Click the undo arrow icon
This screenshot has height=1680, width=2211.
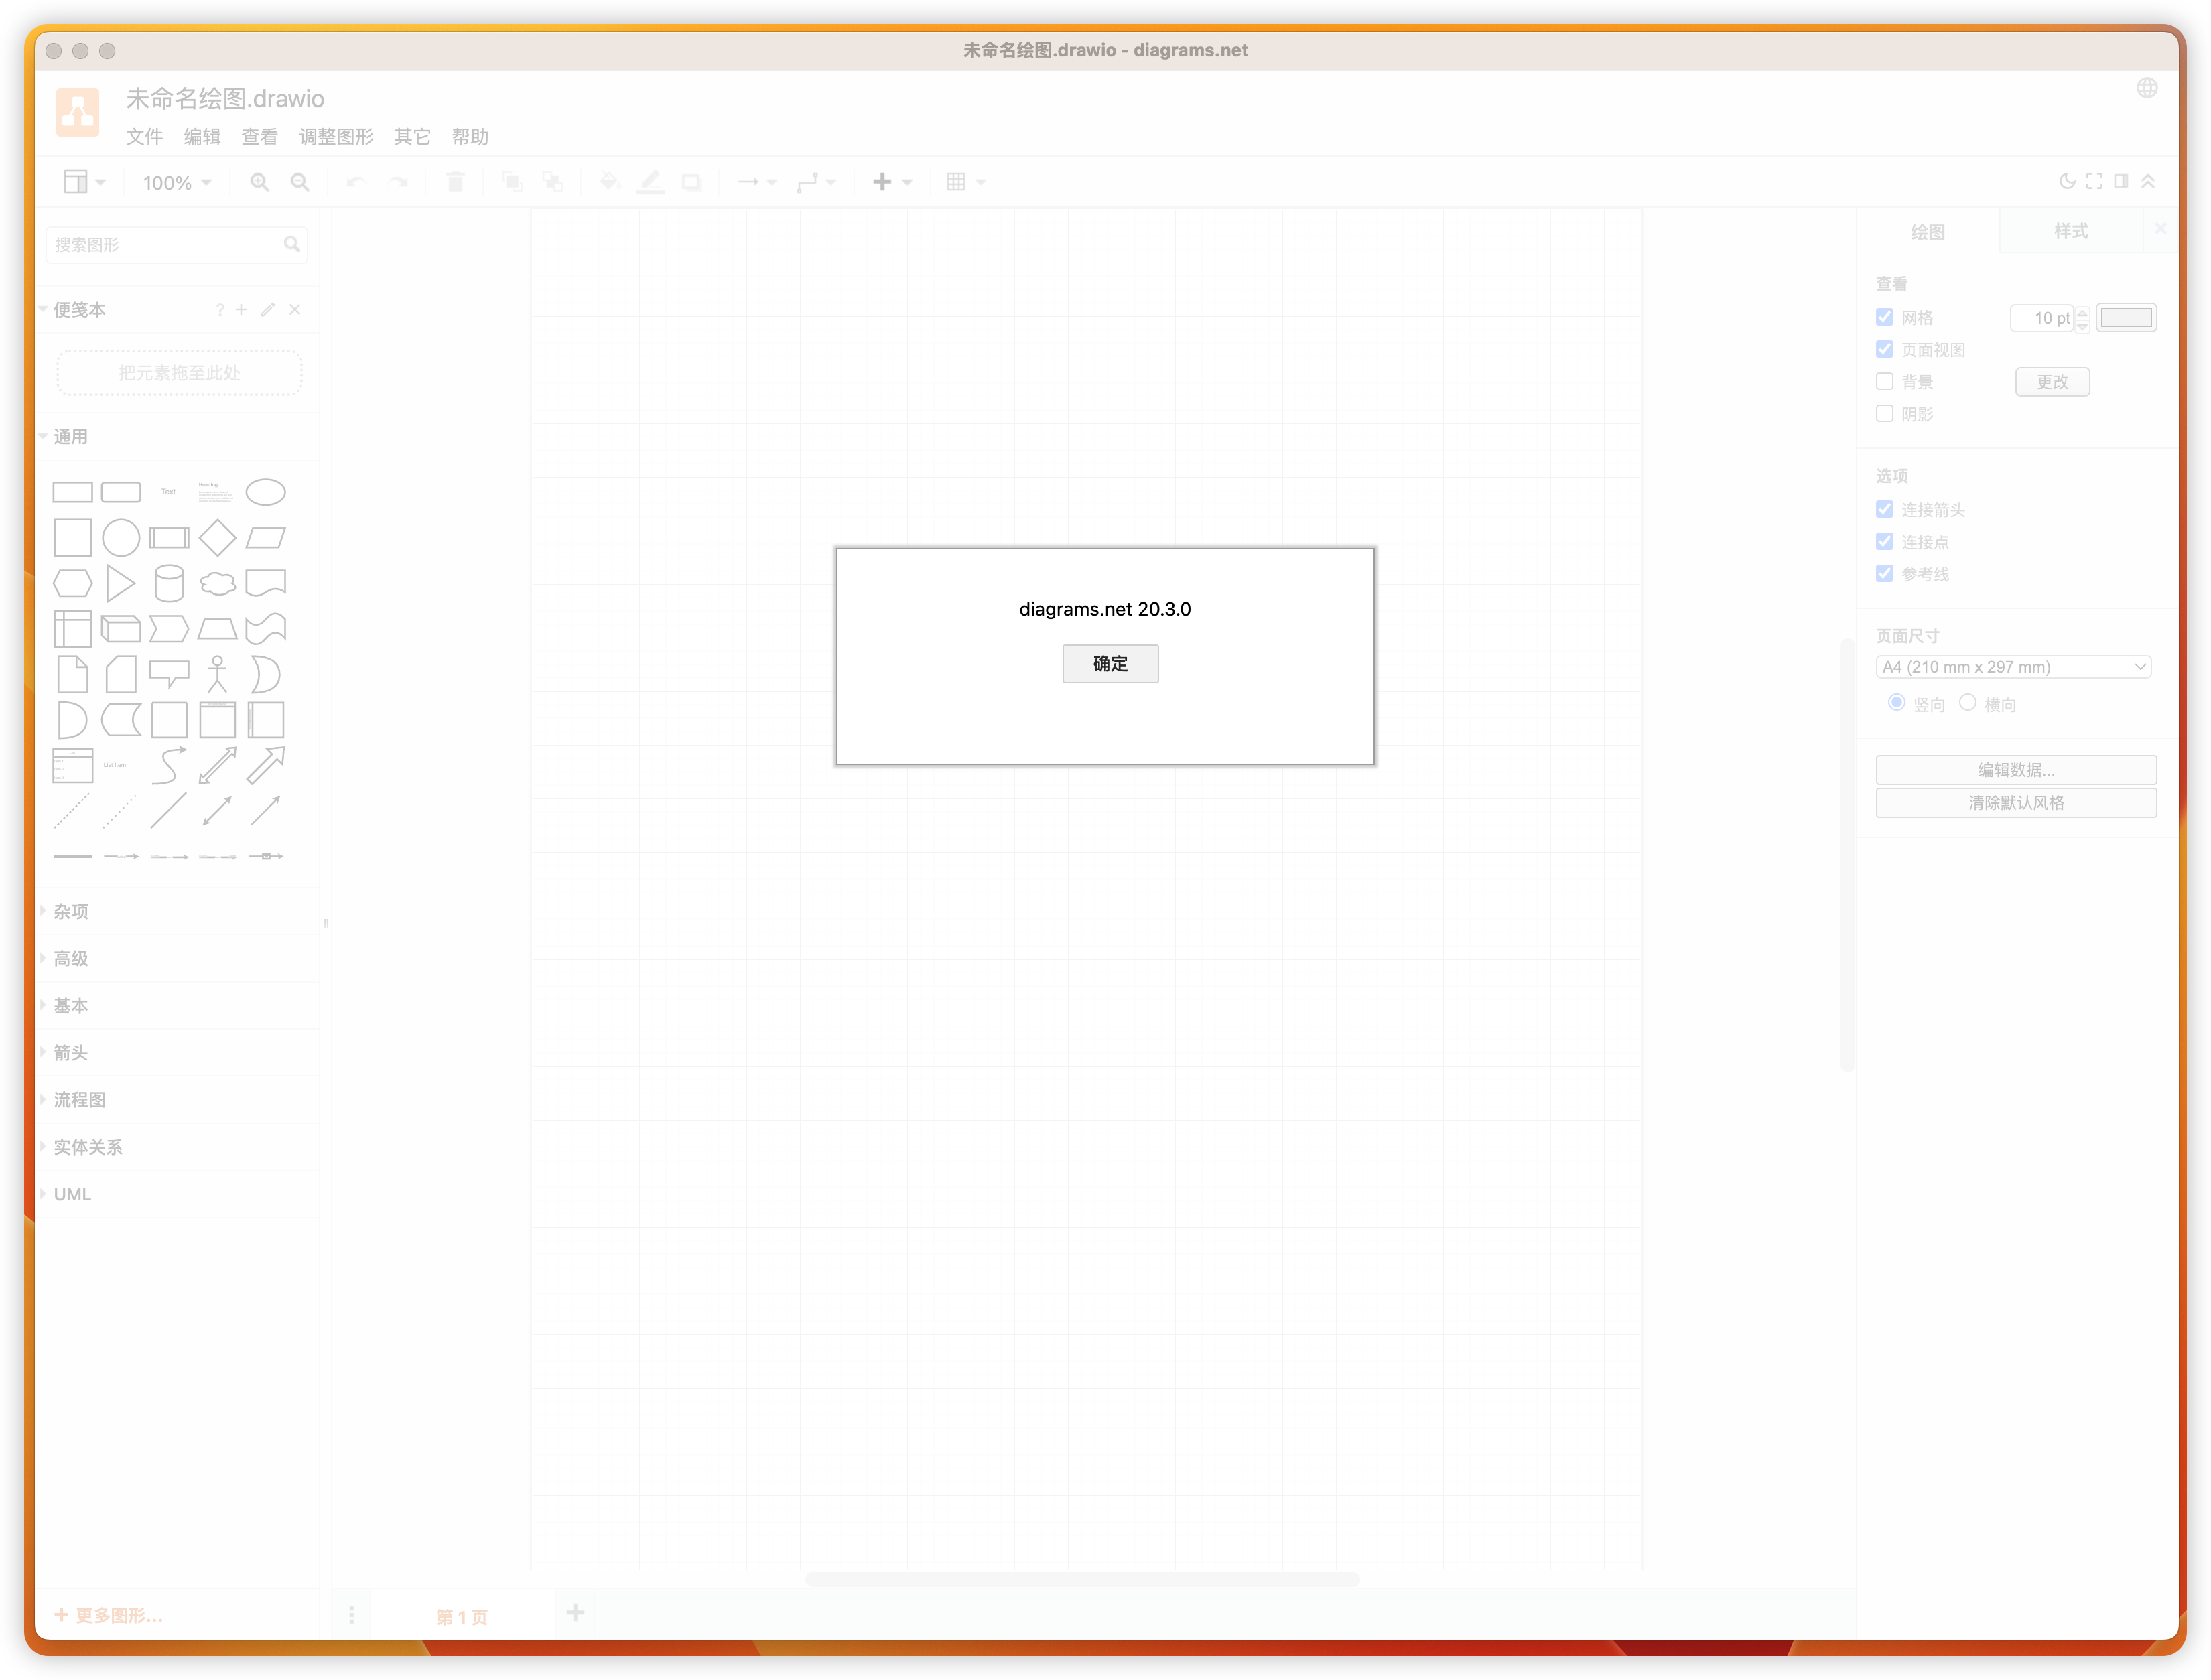point(356,182)
